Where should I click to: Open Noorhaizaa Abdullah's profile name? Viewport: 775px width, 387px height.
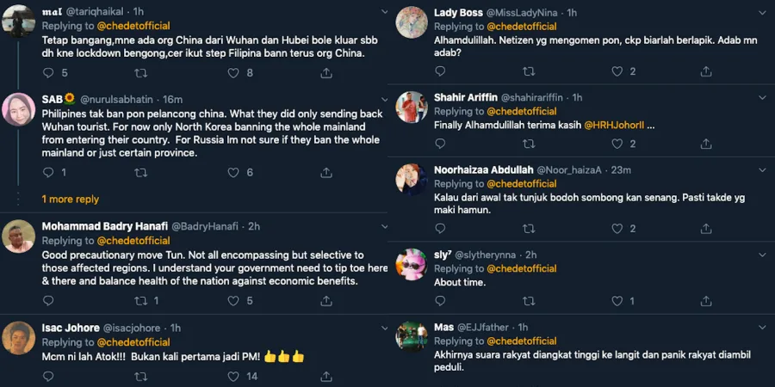(x=483, y=169)
